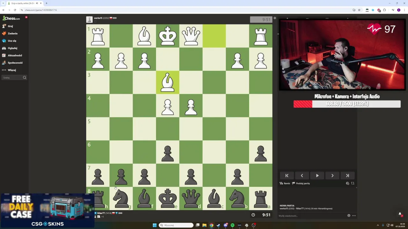Expand the tab search dropdown arrow
The width and height of the screenshot is (408, 229).
pos(3,3)
